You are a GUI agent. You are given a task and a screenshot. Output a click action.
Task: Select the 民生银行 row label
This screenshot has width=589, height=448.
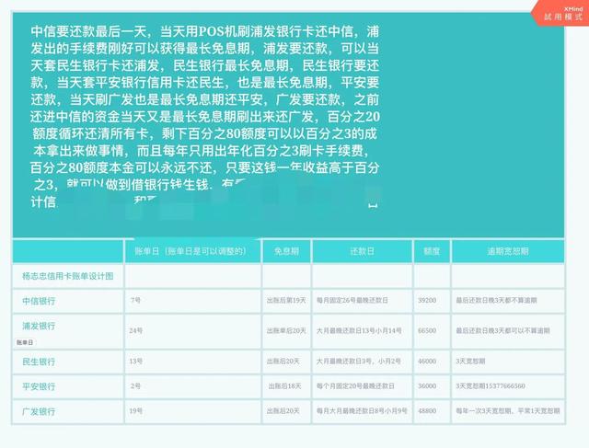click(x=39, y=362)
